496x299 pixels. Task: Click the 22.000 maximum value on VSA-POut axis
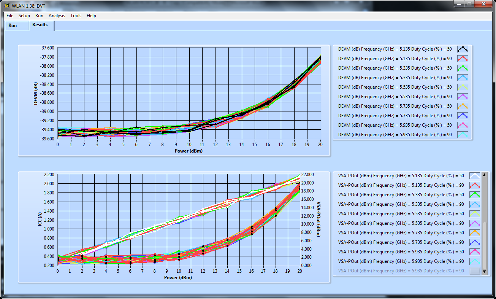click(x=307, y=174)
